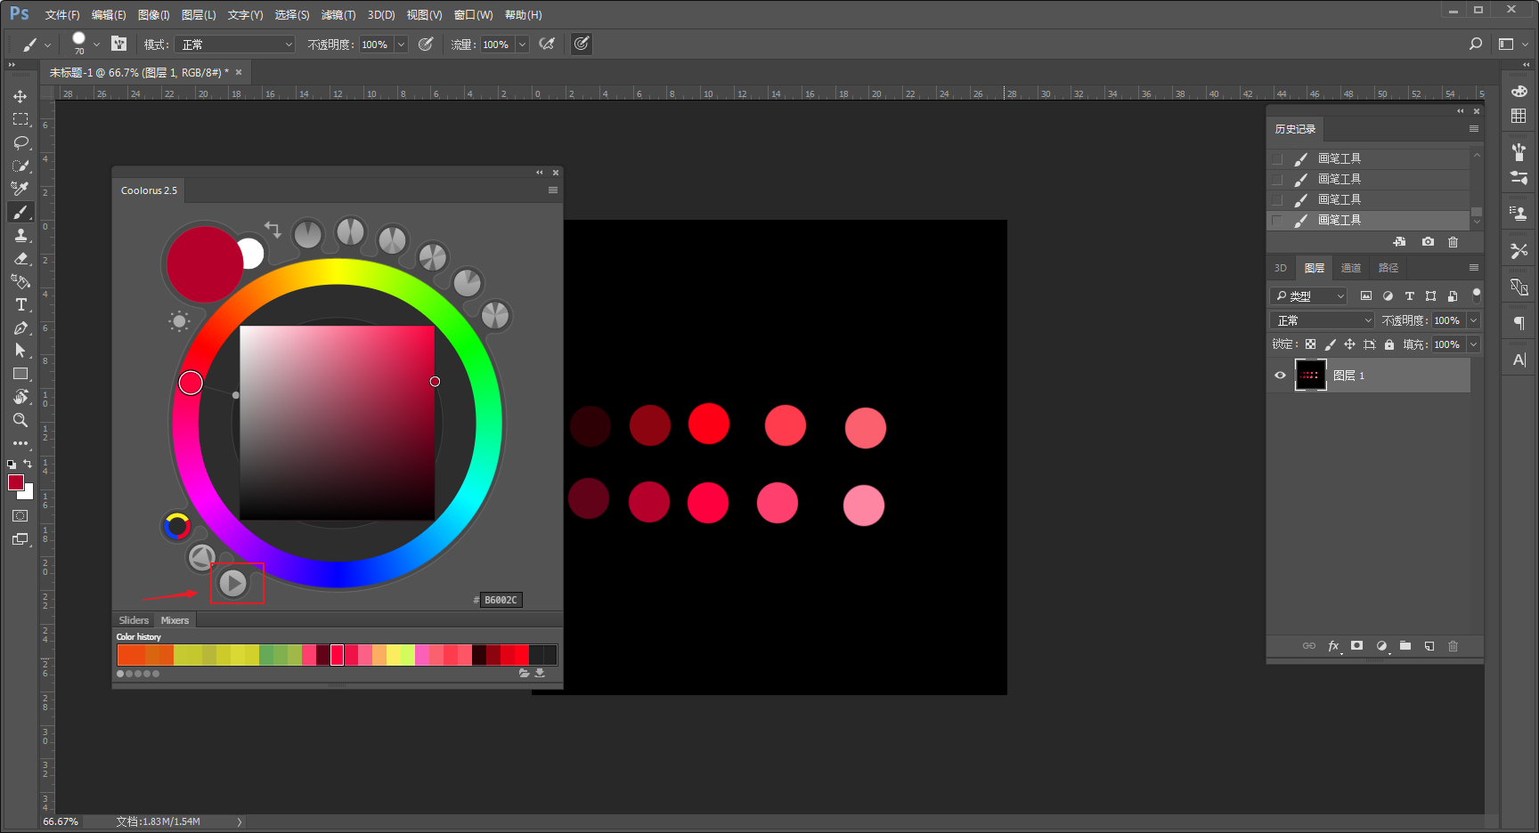
Task: Click the hue ring handle on color wheel
Action: tap(191, 383)
